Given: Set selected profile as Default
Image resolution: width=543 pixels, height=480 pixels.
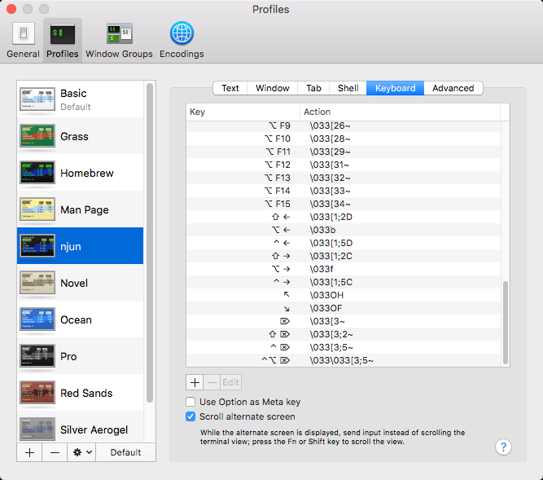Looking at the screenshot, I should (125, 452).
